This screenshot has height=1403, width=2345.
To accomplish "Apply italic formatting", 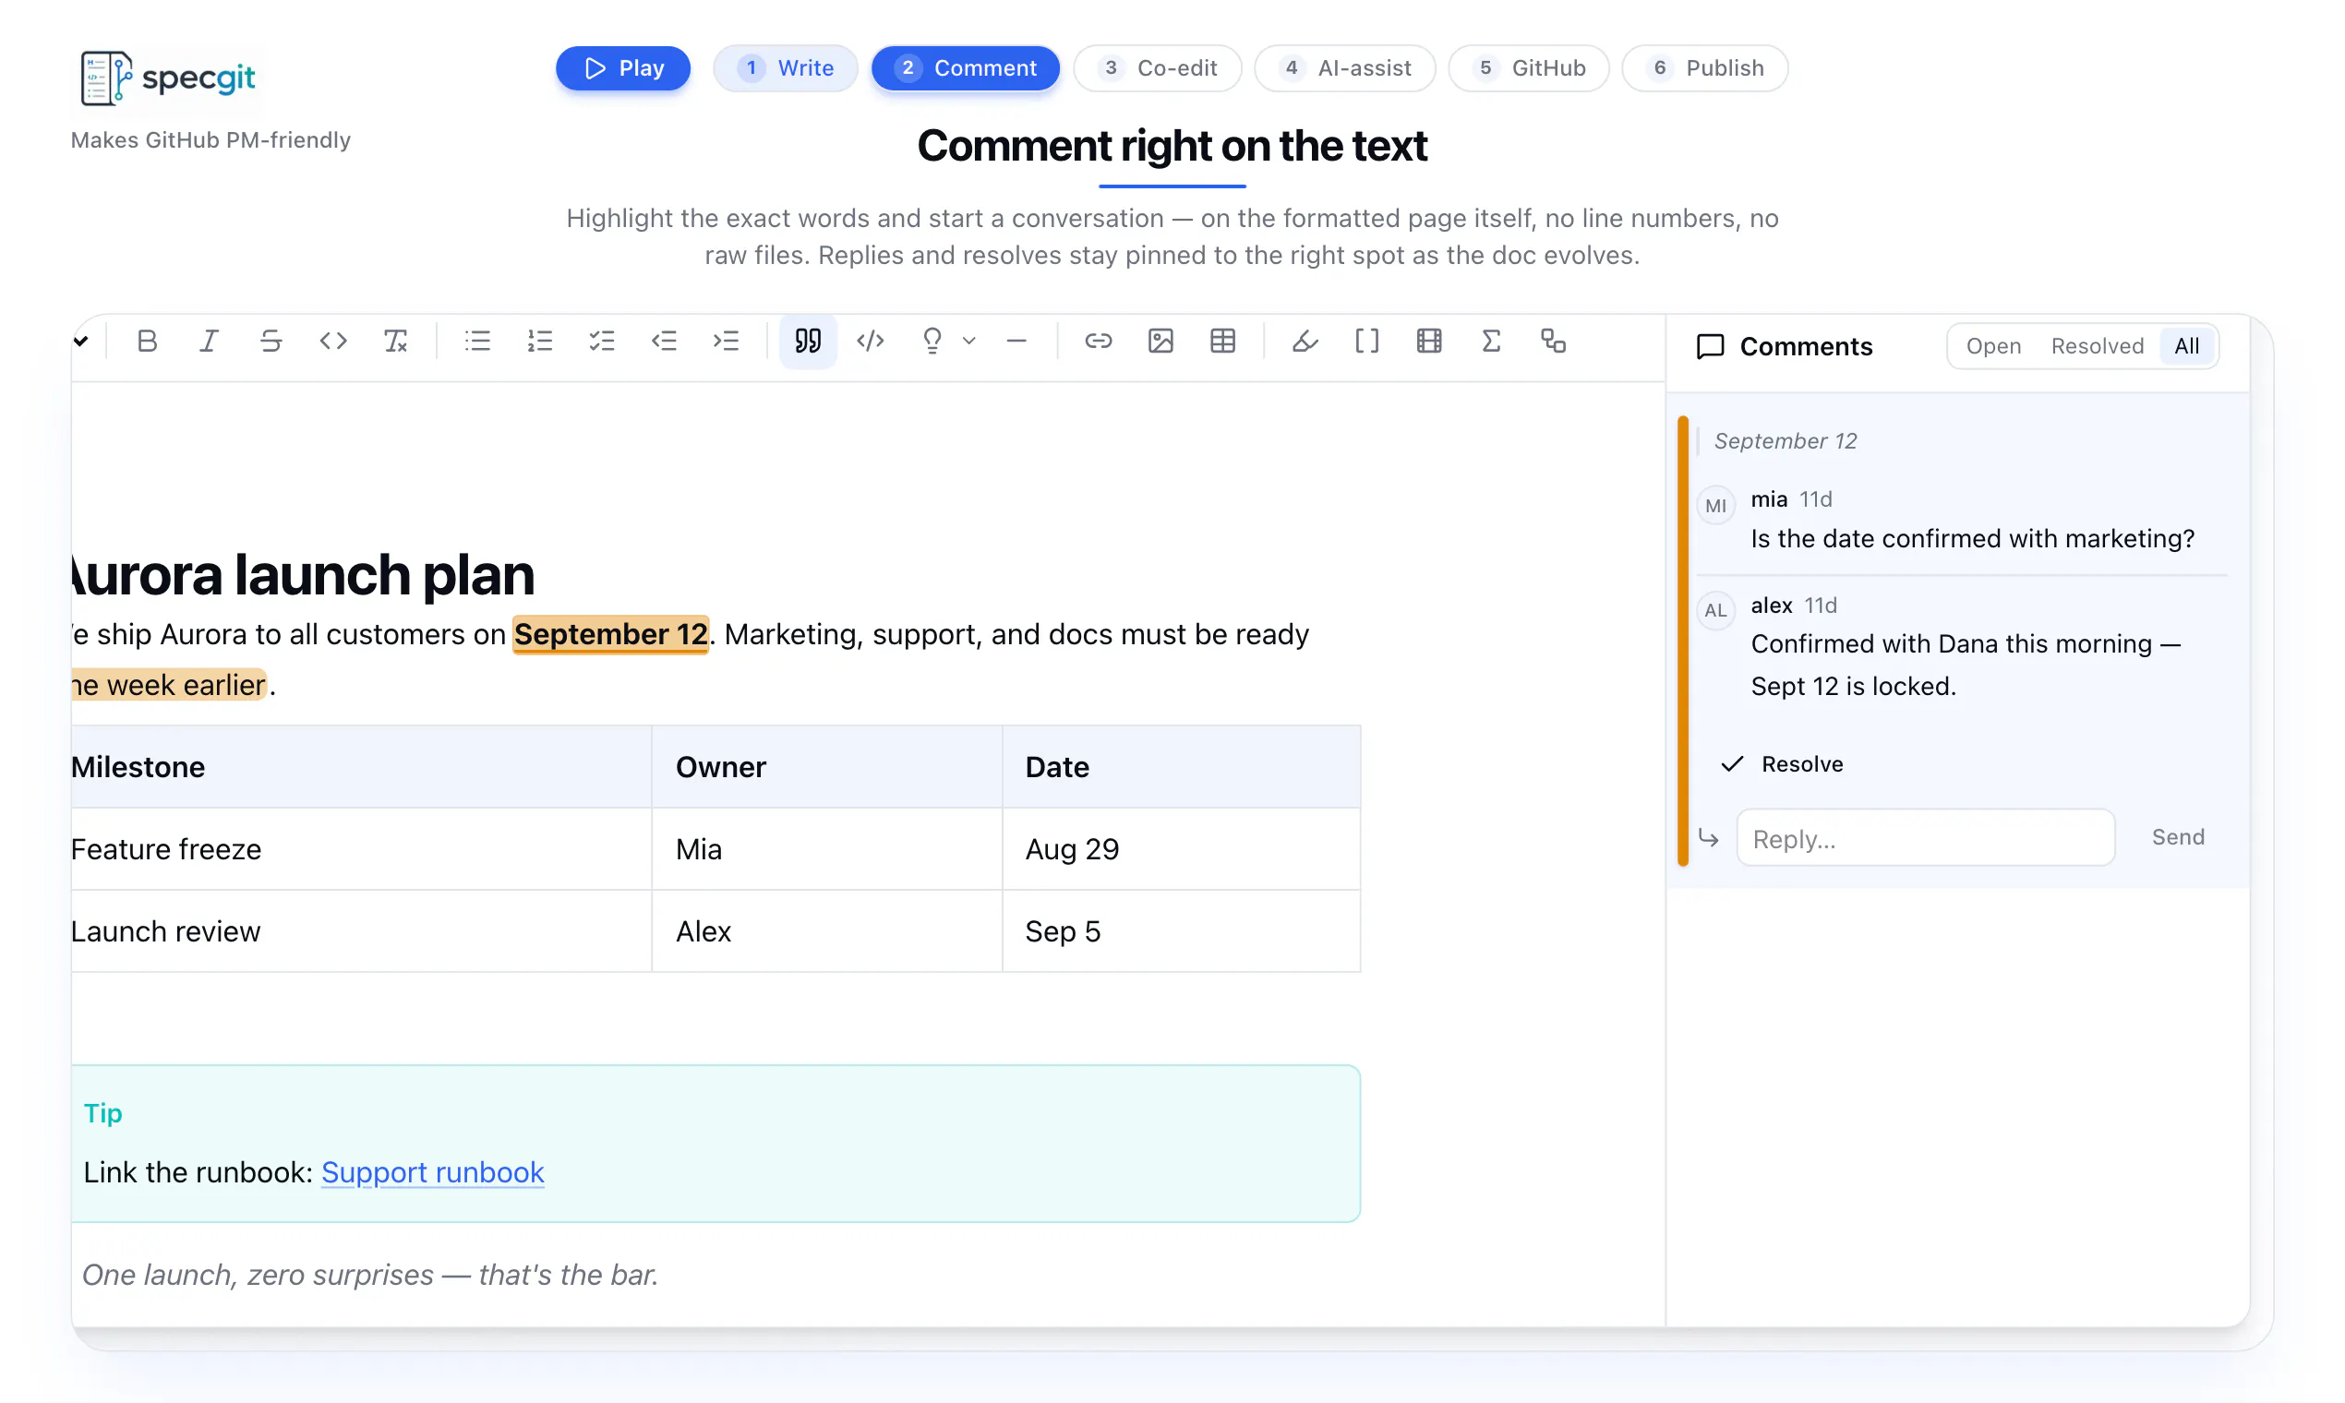I will pos(209,342).
